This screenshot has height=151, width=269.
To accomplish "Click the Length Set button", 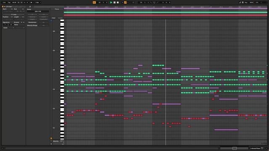I will (23, 17).
